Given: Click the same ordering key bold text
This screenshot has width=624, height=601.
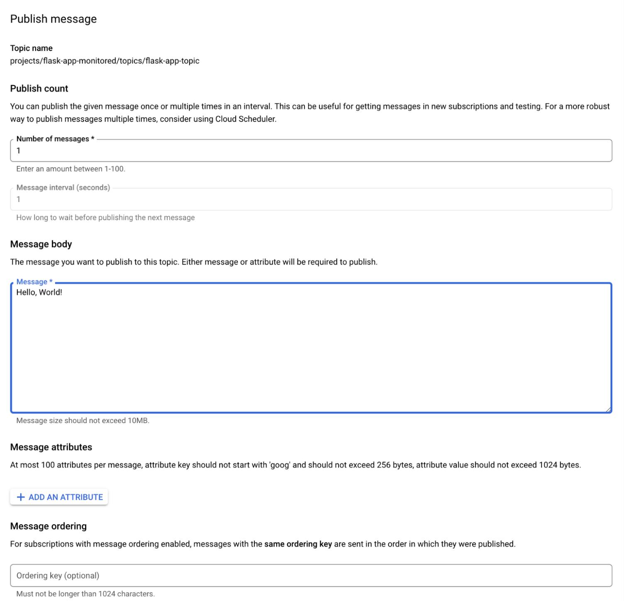Looking at the screenshot, I should tap(297, 544).
